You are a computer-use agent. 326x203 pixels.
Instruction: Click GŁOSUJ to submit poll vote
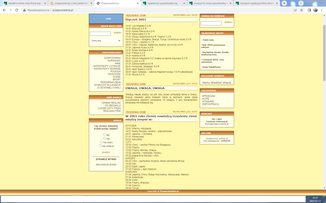(x=106, y=152)
